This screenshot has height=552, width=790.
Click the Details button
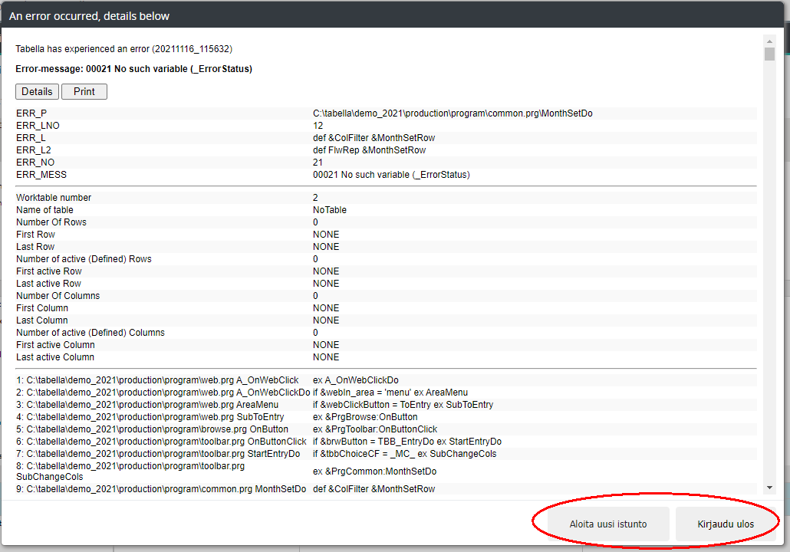[x=37, y=91]
